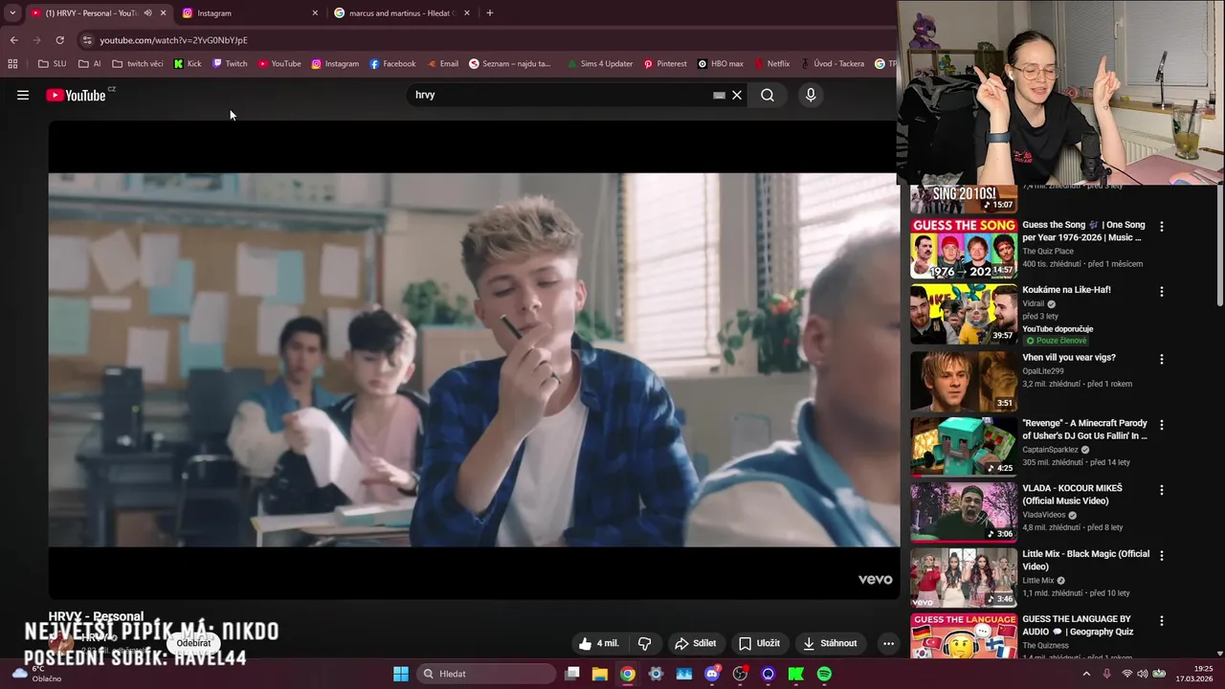Expand the Chrome tab search dropdown
1225x689 pixels.
[12, 13]
